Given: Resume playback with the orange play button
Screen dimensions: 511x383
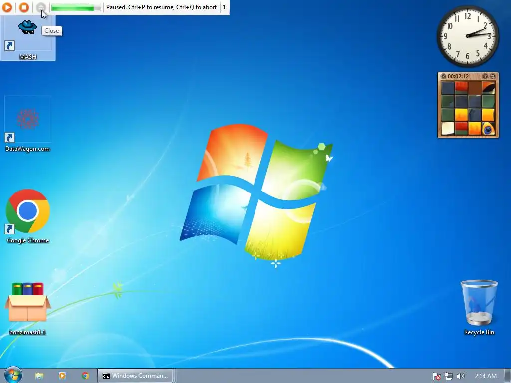Looking at the screenshot, I should point(7,7).
